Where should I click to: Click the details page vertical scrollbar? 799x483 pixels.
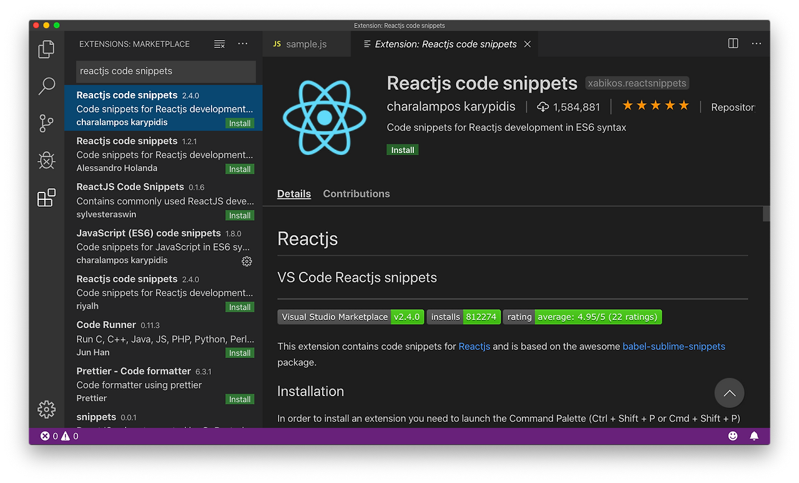[765, 214]
